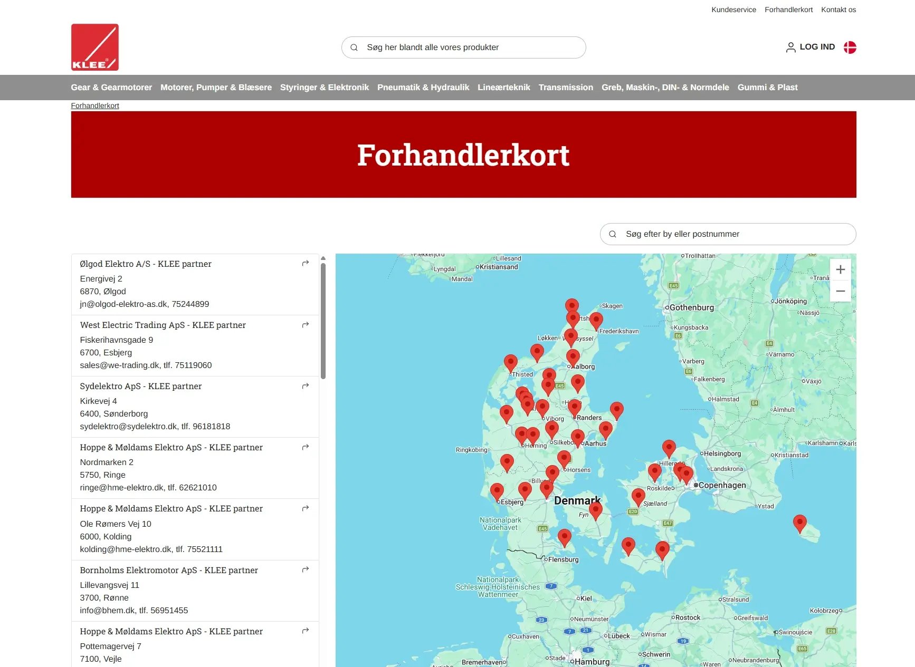Click ringe@hme-elektro.dk contact line
This screenshot has height=667, width=915.
(x=148, y=488)
